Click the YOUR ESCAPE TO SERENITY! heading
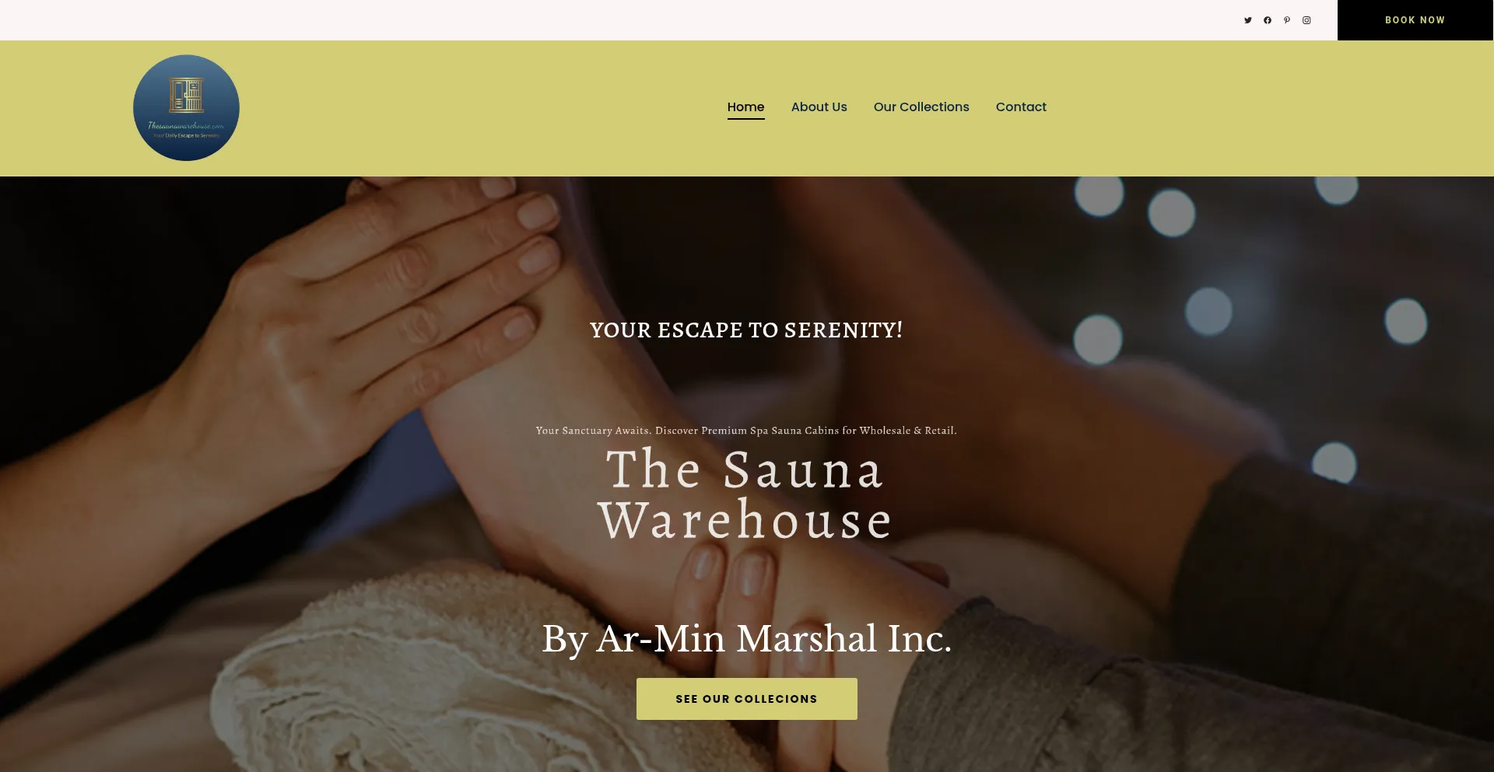This screenshot has width=1494, height=772. 746,330
